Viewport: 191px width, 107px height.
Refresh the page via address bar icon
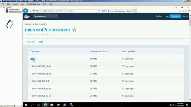[105, 11]
